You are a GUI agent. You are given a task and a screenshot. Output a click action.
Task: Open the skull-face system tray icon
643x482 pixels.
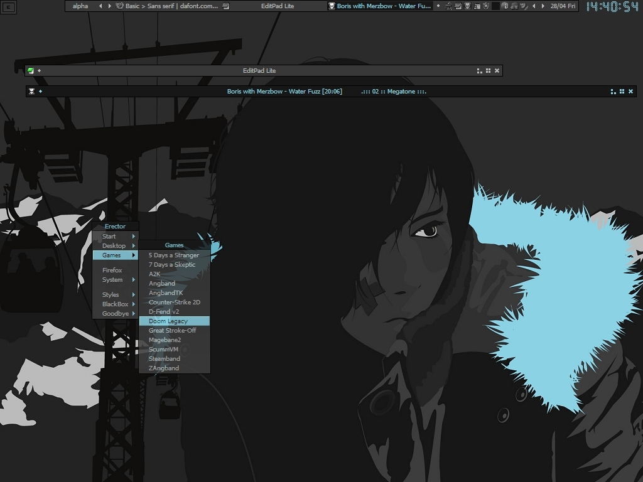(467, 6)
